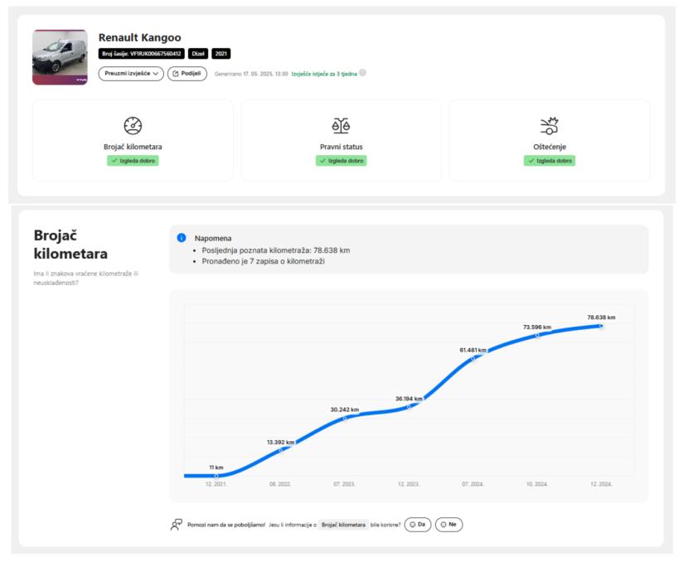Open the Brojač kilometara summary card label
Screen dimensions: 684x572
[133, 147]
